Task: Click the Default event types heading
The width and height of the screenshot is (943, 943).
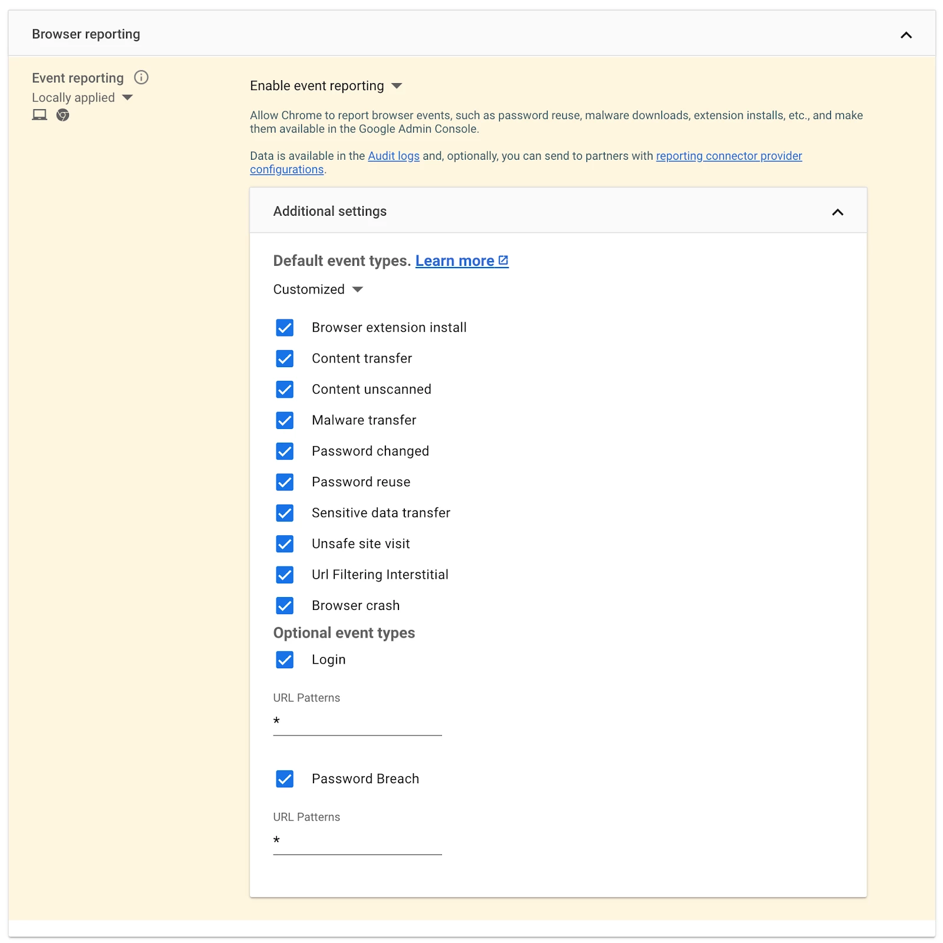Action: tap(342, 261)
